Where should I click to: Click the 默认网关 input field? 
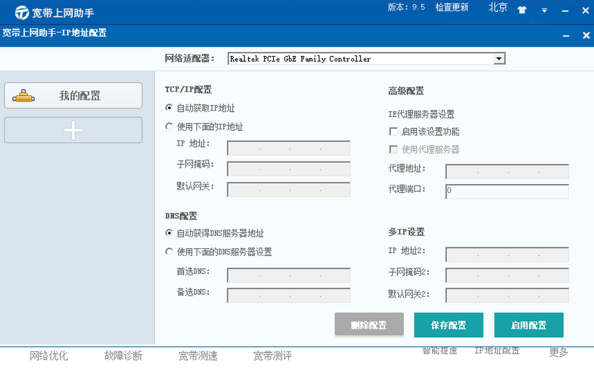point(289,190)
